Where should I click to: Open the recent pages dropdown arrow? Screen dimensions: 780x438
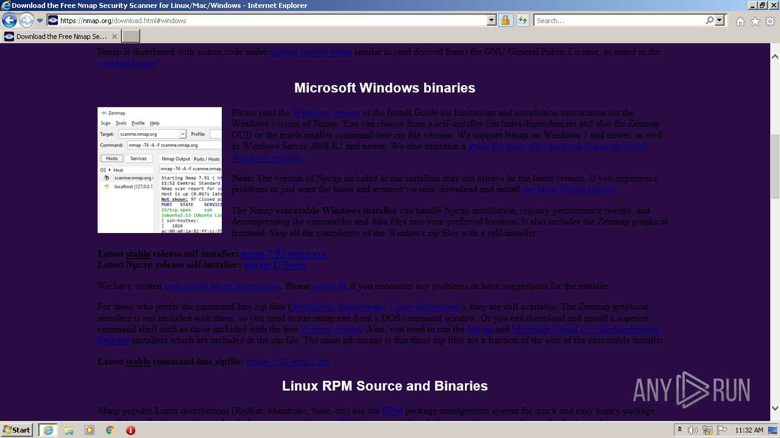pos(40,21)
